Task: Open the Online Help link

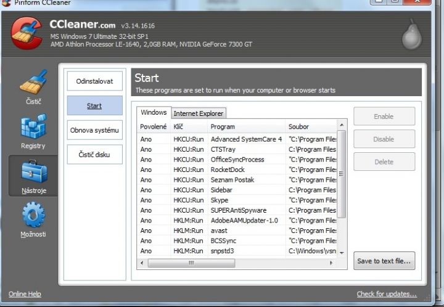Action: [x=25, y=294]
